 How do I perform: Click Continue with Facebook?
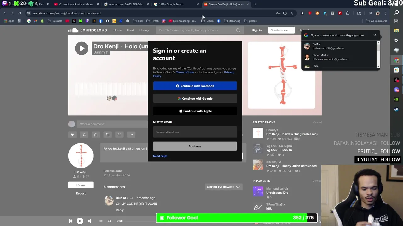point(195,86)
